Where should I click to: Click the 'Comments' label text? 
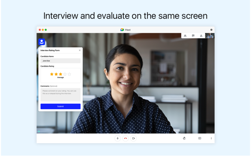(45, 86)
